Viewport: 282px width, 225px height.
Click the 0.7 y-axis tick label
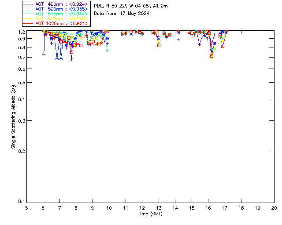(22, 58)
